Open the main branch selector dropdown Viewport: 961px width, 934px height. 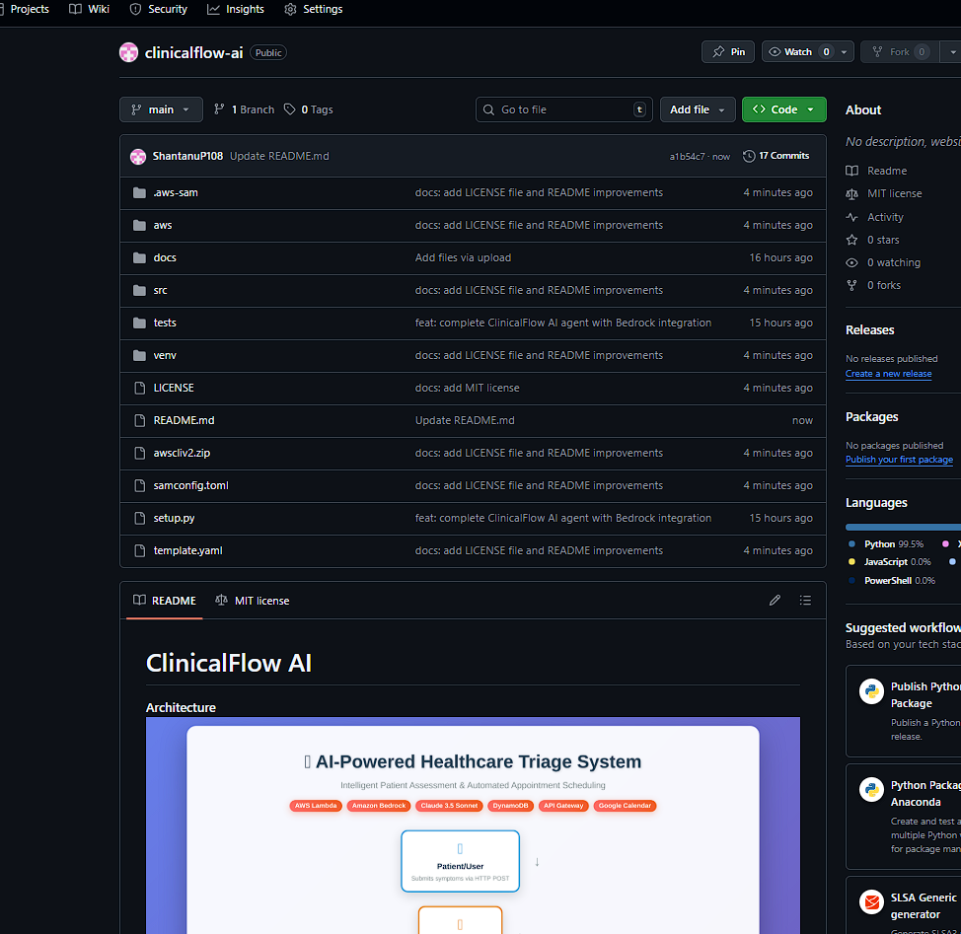click(x=161, y=109)
